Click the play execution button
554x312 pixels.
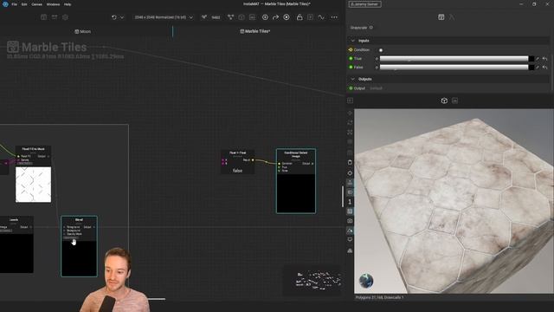click(287, 17)
